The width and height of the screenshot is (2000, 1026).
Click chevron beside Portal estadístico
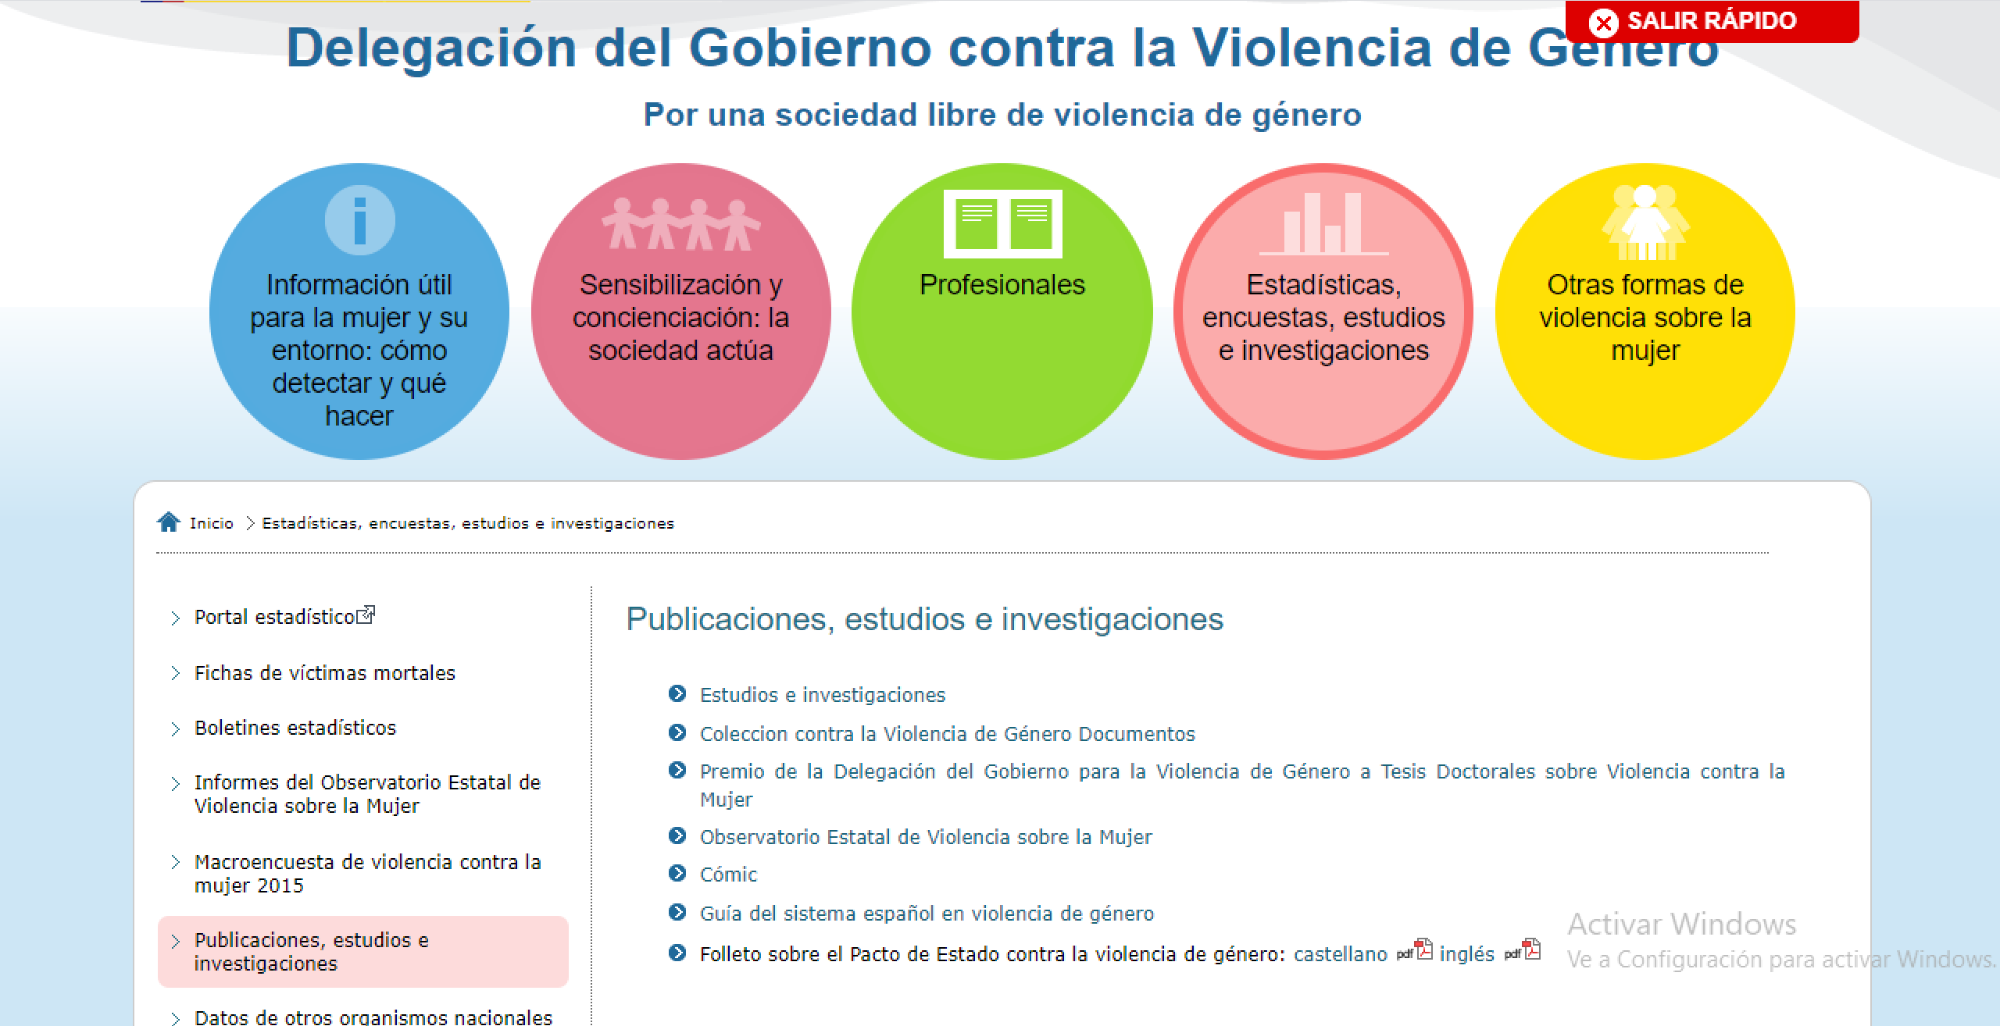(x=175, y=618)
